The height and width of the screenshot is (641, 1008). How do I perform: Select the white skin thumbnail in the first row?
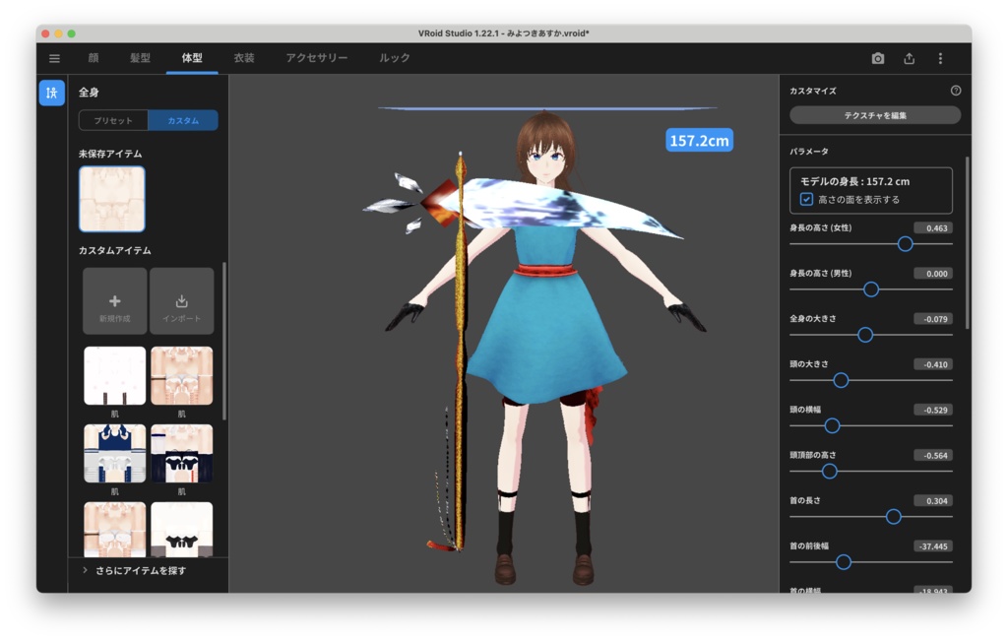pyautogui.click(x=115, y=376)
